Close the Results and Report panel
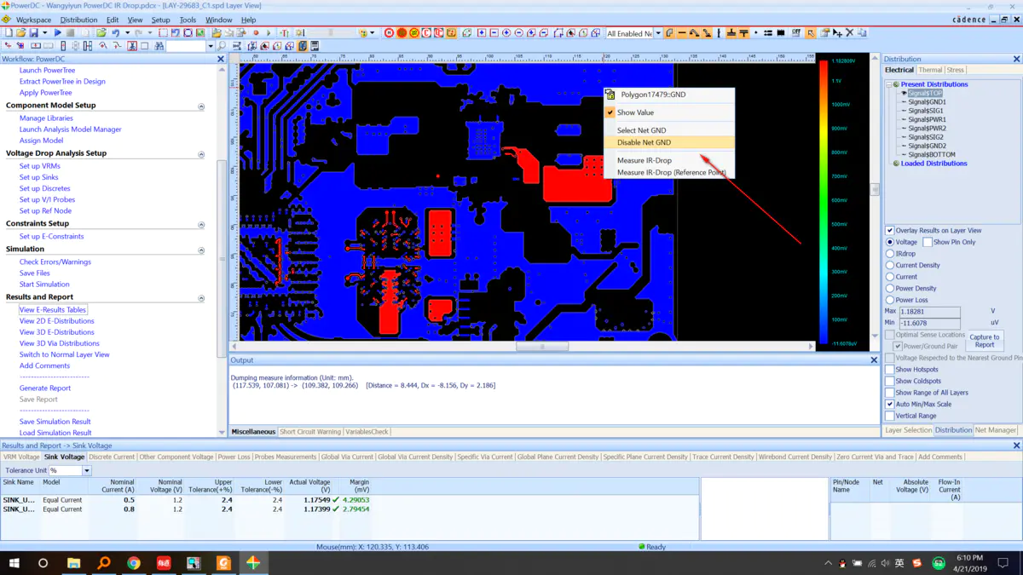 [x=1016, y=446]
